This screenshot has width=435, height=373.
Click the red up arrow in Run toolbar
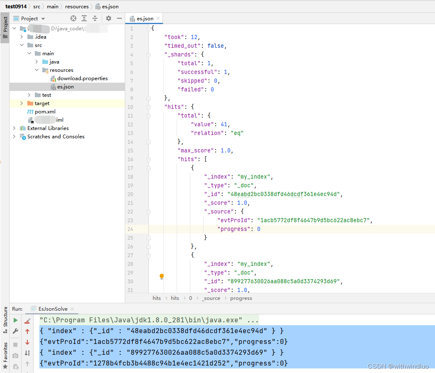click(27, 331)
